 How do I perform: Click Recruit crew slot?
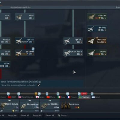point(70,106)
